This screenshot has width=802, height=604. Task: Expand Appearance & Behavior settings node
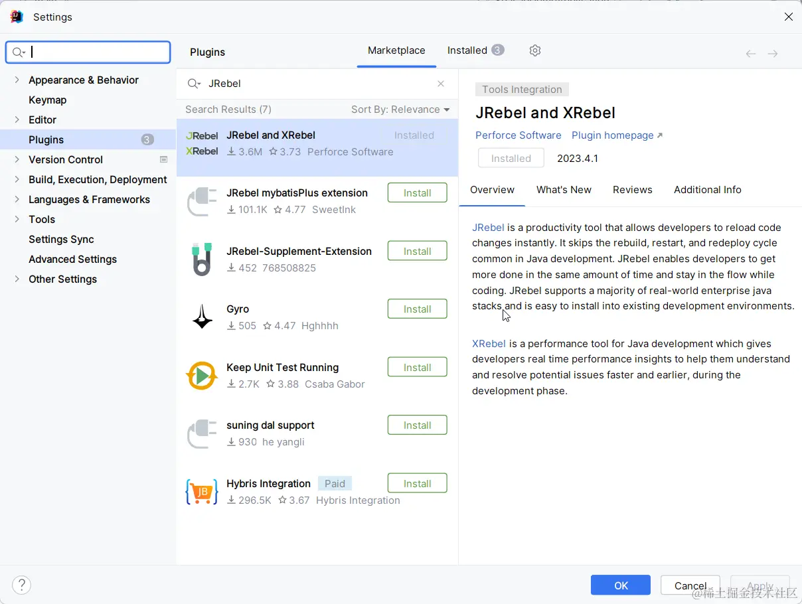click(17, 80)
